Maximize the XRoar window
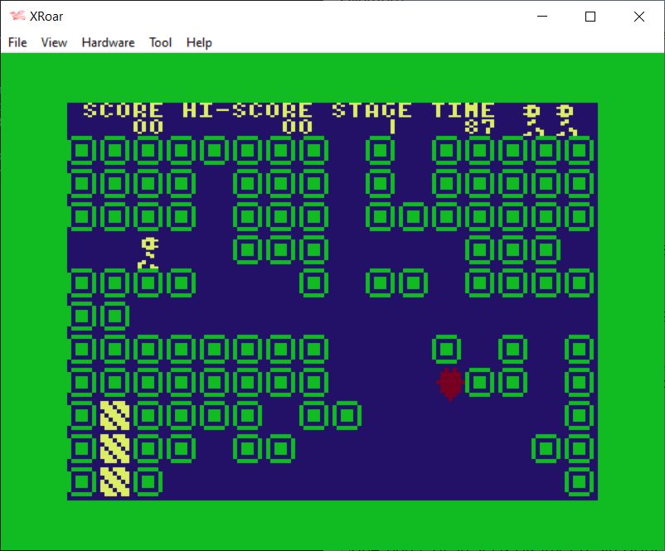Viewport: 665px width, 551px height. [x=590, y=17]
